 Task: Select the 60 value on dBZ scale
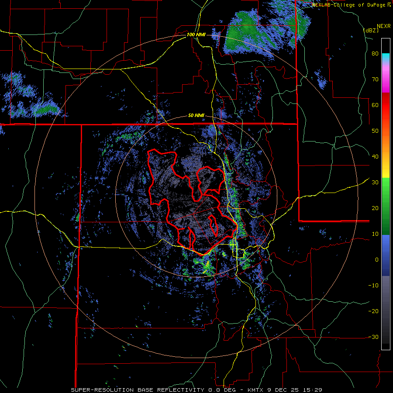point(375,105)
